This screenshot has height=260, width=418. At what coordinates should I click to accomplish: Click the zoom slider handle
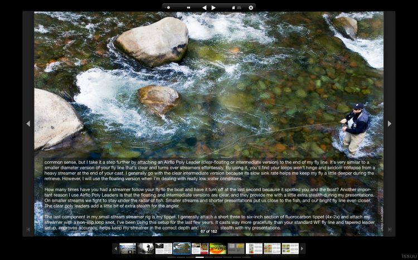169,8
